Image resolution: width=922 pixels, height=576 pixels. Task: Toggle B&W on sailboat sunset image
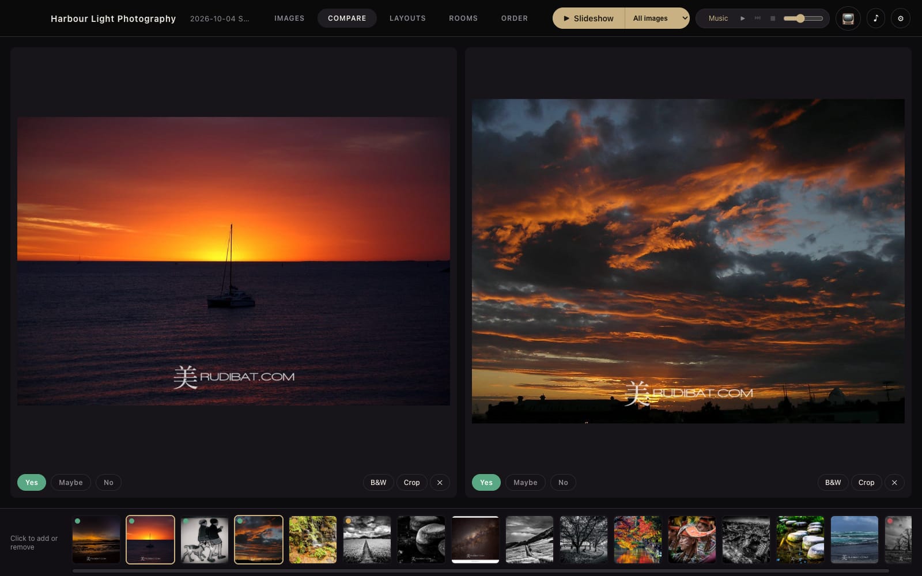tap(378, 483)
